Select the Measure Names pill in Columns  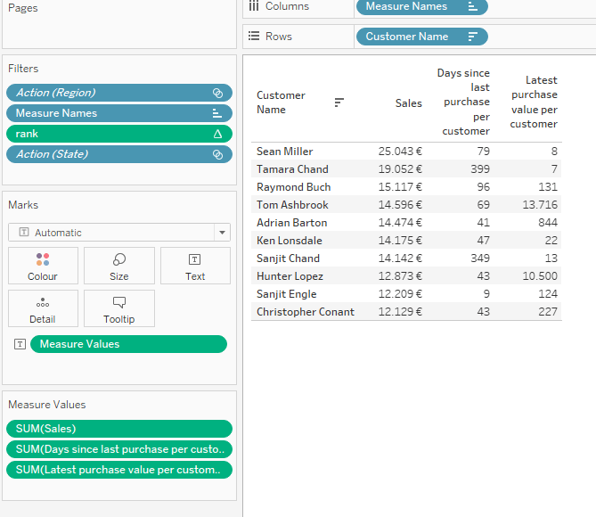pyautogui.click(x=410, y=6)
